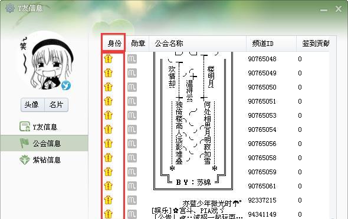This screenshot has width=348, height=219.
Task: Click the identity shirt icon in row 90765056
Action: (108, 144)
